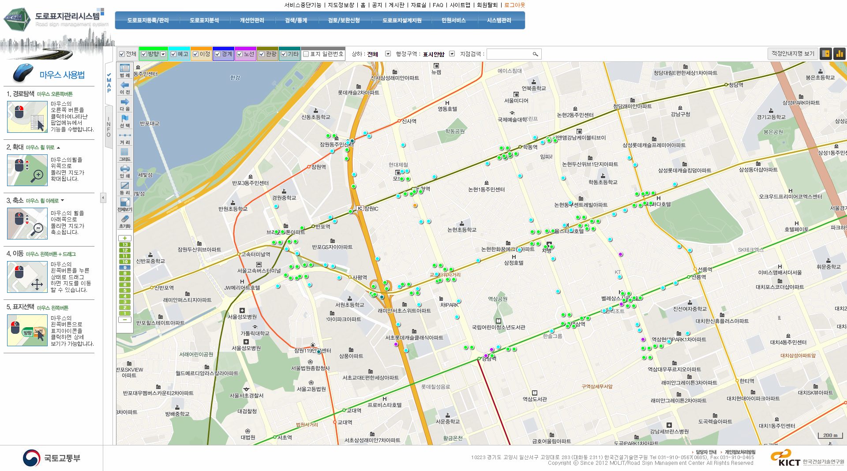Screen dimensions: 847x471
Task: Click the 이전 (previous) arrow icon
Action: (125, 87)
